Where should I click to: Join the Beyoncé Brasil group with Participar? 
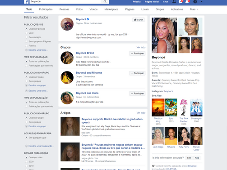coord(137,54)
